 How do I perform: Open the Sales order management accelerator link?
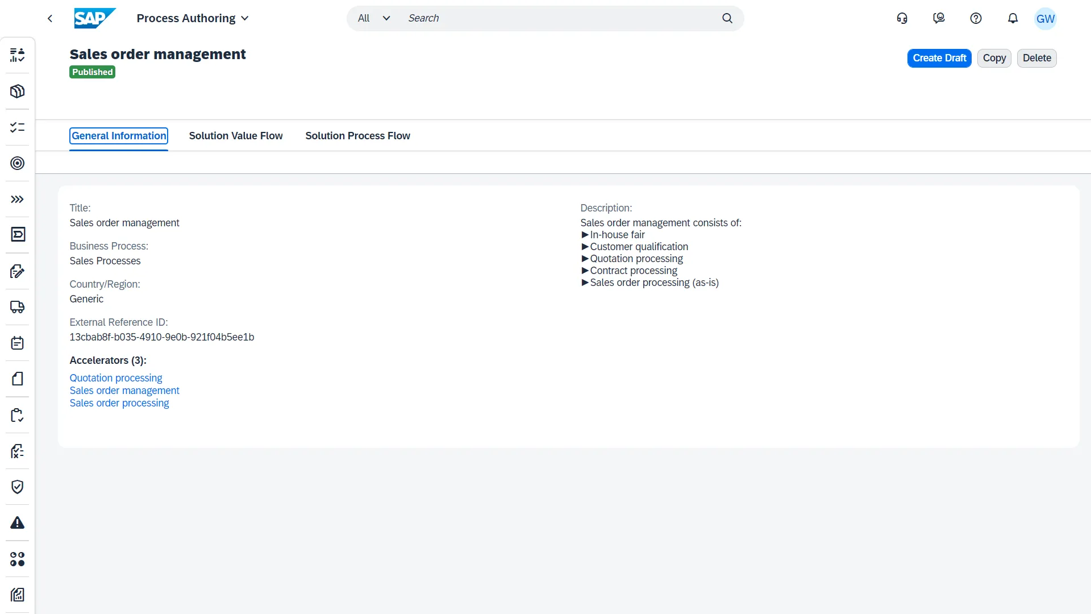click(124, 391)
